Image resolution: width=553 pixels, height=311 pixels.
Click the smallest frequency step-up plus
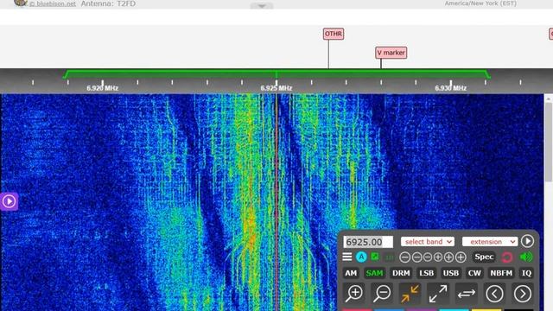pyautogui.click(x=438, y=257)
